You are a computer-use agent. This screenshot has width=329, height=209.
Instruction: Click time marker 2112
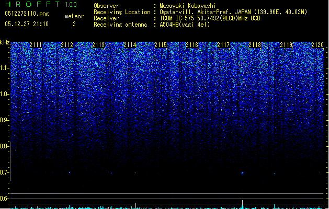tap(67, 45)
